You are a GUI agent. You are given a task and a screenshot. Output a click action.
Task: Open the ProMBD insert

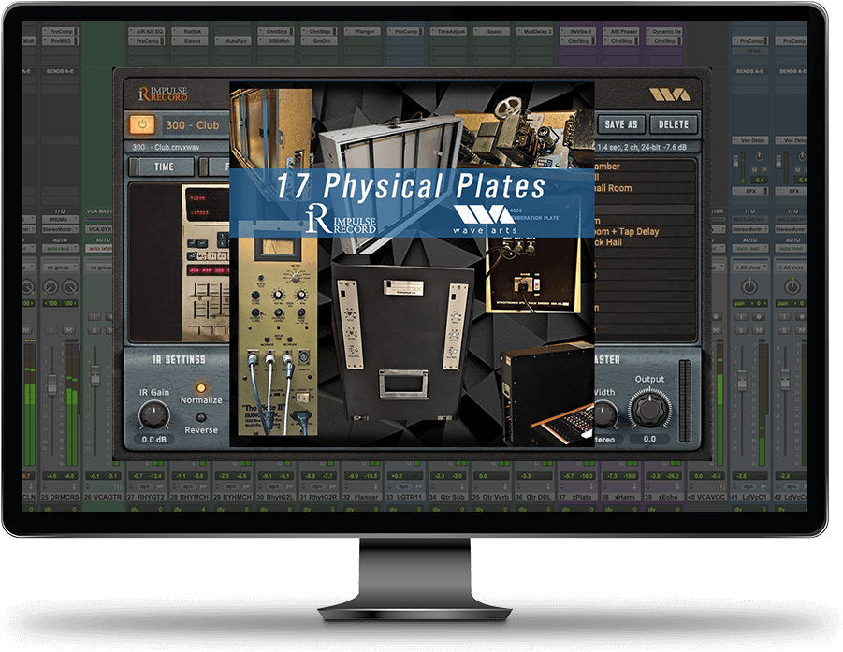click(61, 41)
